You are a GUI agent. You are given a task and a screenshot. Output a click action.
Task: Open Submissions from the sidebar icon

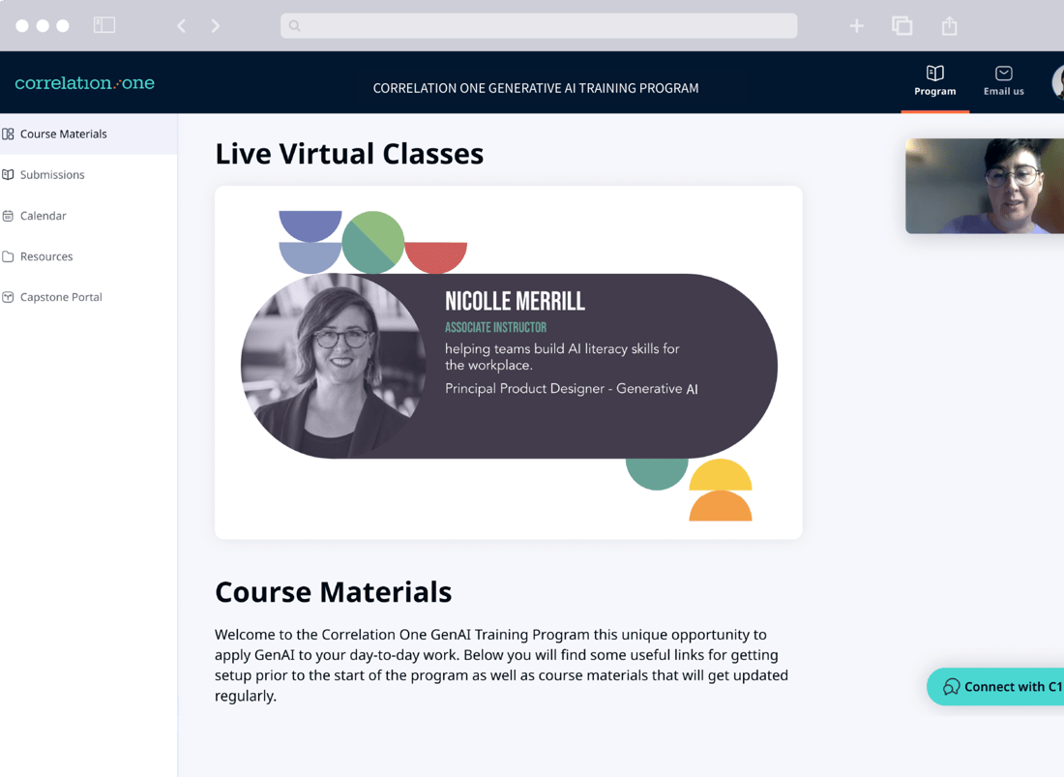point(9,174)
